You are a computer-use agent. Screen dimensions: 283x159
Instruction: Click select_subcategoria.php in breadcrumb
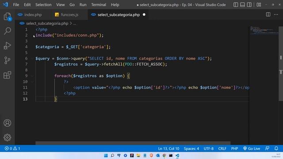click(x=47, y=23)
